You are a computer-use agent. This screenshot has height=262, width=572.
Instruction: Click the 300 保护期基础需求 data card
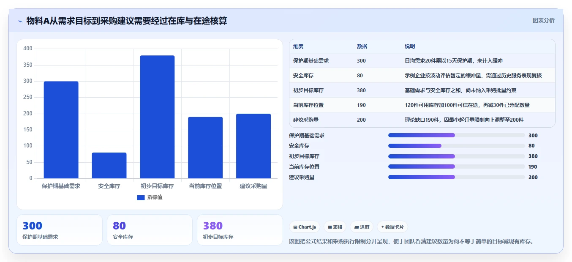point(60,230)
